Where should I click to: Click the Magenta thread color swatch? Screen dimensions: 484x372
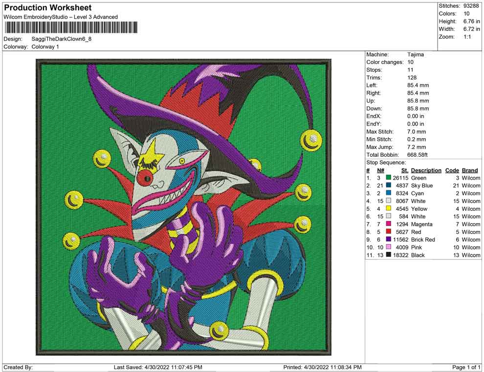click(x=389, y=224)
